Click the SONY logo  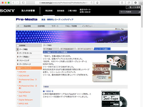(7, 11)
